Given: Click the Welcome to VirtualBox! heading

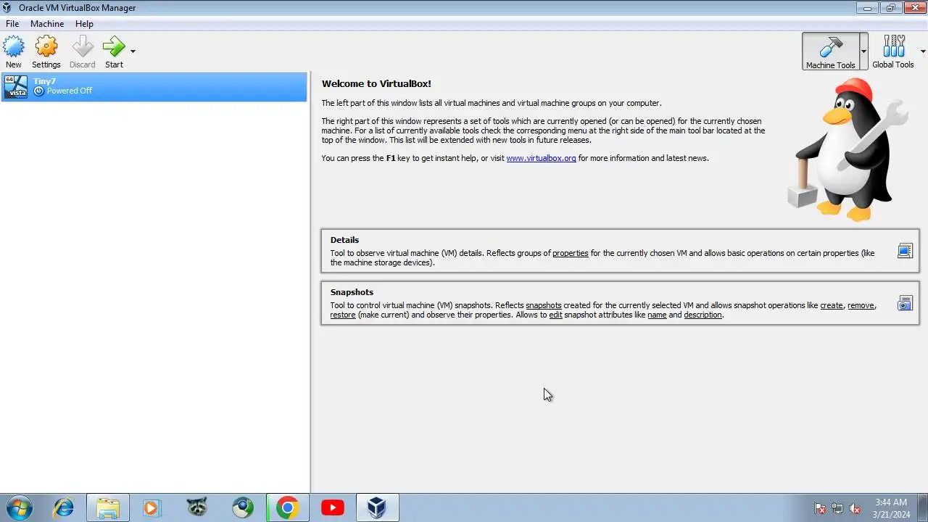Looking at the screenshot, I should (x=376, y=84).
